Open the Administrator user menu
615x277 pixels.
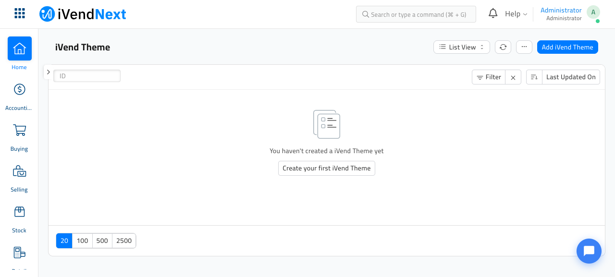click(x=561, y=14)
